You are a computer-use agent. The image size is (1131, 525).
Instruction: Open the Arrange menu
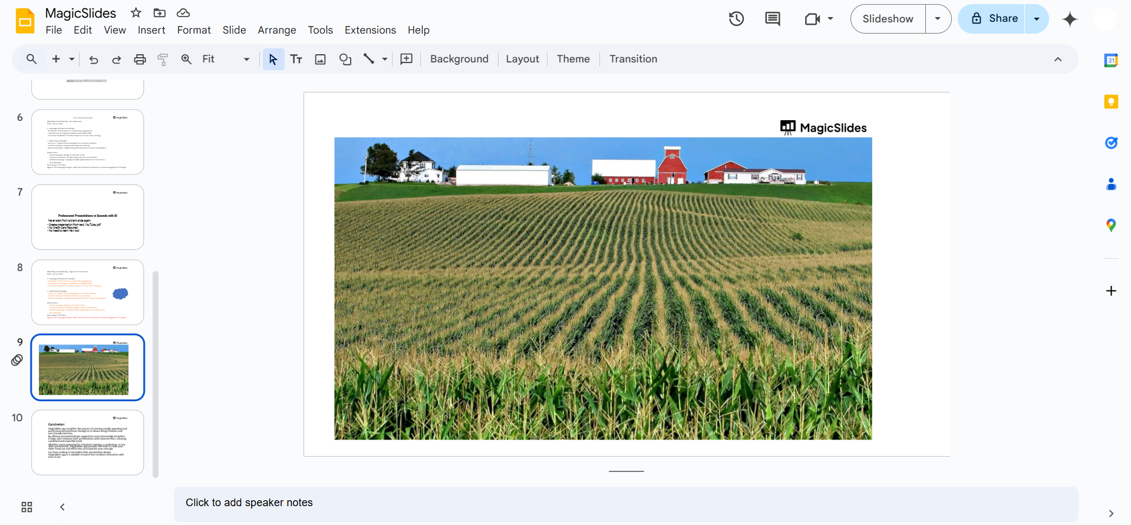[277, 30]
